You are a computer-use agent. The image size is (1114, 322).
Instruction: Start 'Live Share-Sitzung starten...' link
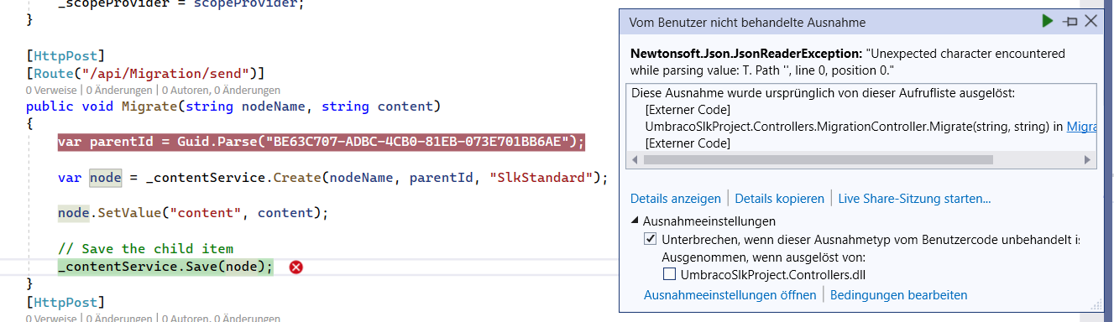click(x=915, y=199)
